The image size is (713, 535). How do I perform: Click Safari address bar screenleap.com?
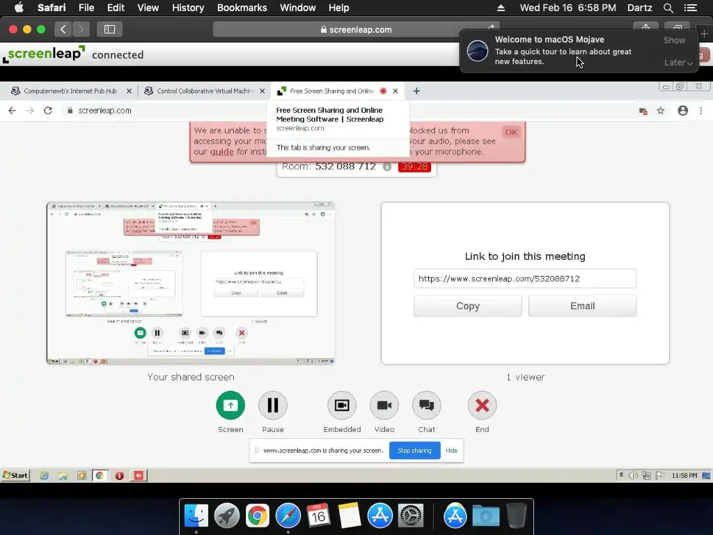[356, 29]
